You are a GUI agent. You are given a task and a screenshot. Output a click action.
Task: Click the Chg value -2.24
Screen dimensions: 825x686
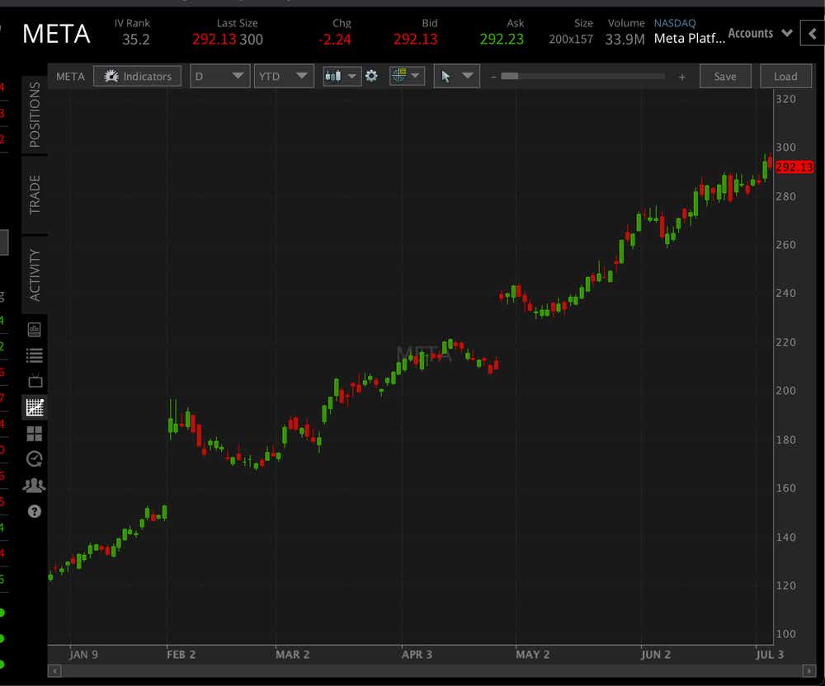335,40
